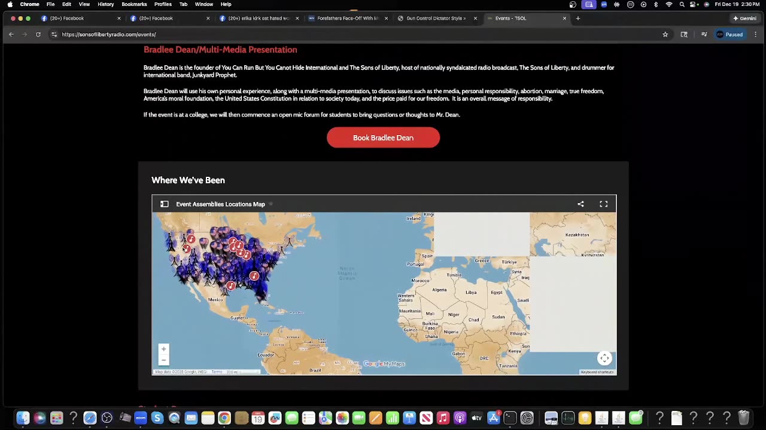Screen dimensions: 766x430
Task: Open Skype from the Dock
Action: point(157,418)
